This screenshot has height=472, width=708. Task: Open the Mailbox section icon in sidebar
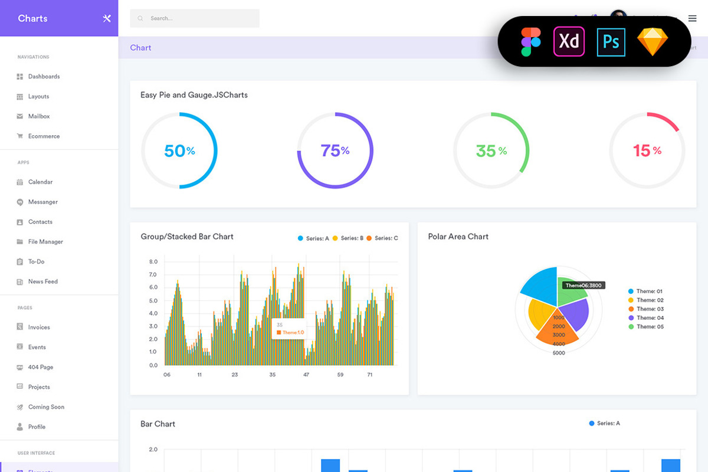pos(20,116)
